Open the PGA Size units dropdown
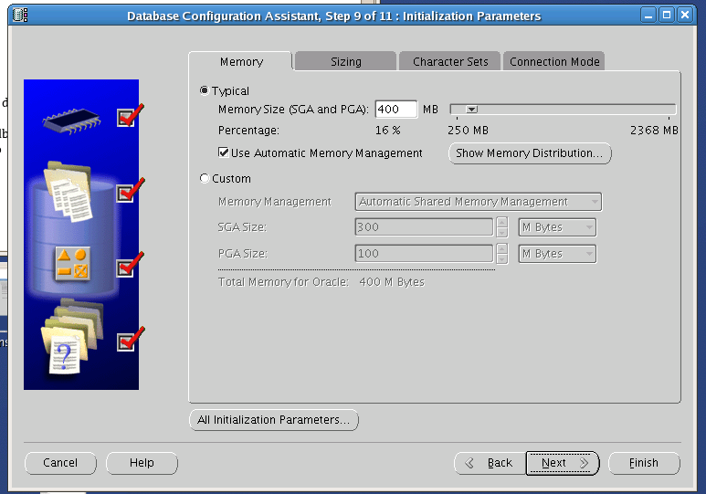Viewport: 706px width, 494px height. 557,254
